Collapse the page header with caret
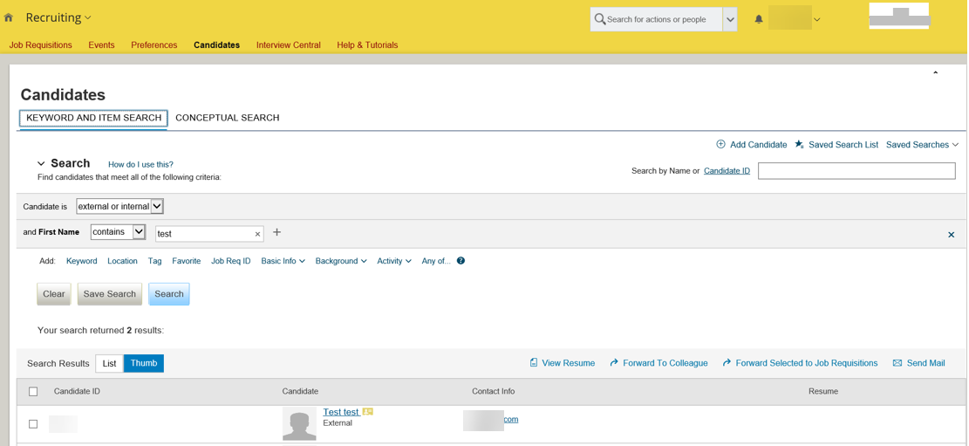 [x=935, y=73]
